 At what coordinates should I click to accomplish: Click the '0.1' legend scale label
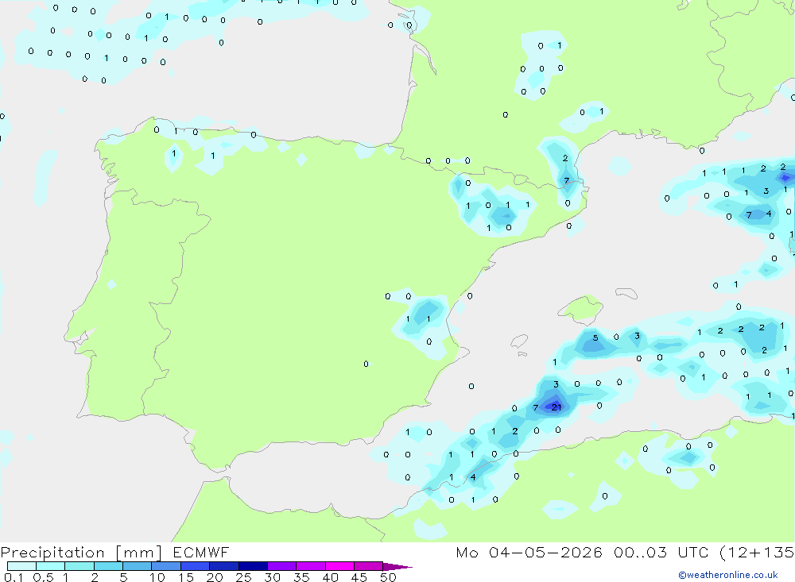point(14,577)
